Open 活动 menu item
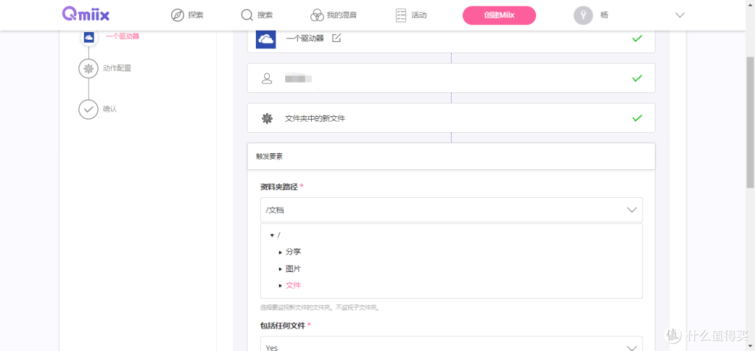Image resolution: width=755 pixels, height=351 pixels. [419, 15]
